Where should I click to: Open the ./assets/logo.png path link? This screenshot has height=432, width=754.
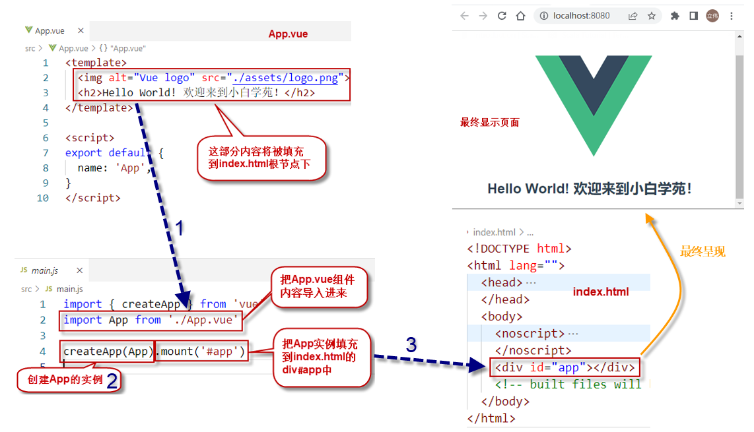click(284, 78)
